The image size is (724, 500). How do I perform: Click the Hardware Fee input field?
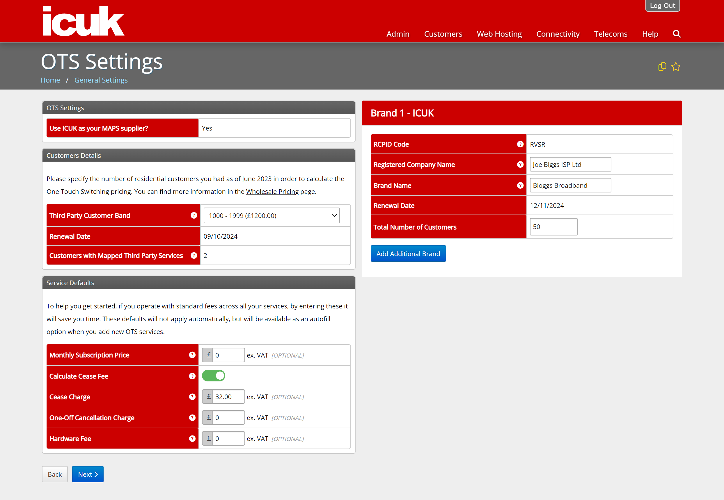[x=229, y=439]
